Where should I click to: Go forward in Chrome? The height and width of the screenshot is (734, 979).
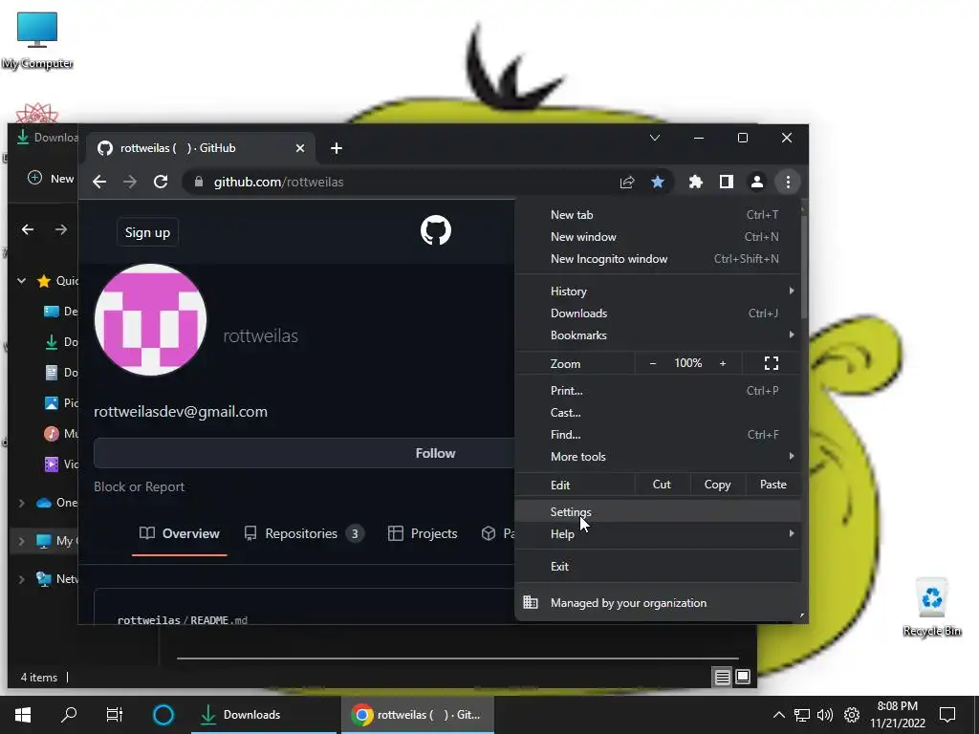tap(130, 182)
